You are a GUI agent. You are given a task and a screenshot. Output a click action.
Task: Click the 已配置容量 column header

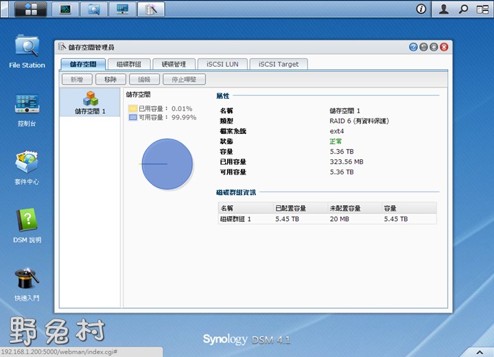[301, 208]
